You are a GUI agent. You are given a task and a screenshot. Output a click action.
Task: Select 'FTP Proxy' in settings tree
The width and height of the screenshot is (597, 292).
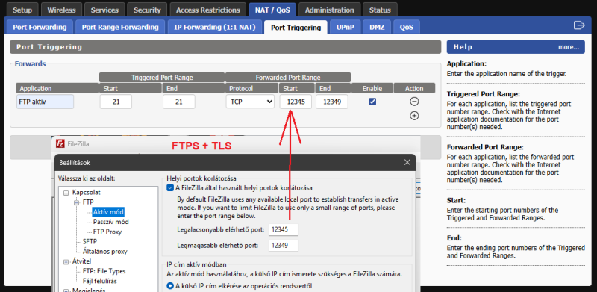click(x=107, y=232)
